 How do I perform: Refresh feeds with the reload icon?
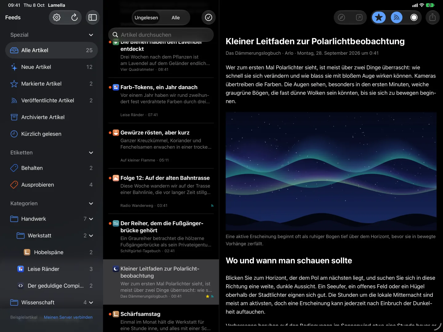(x=74, y=18)
